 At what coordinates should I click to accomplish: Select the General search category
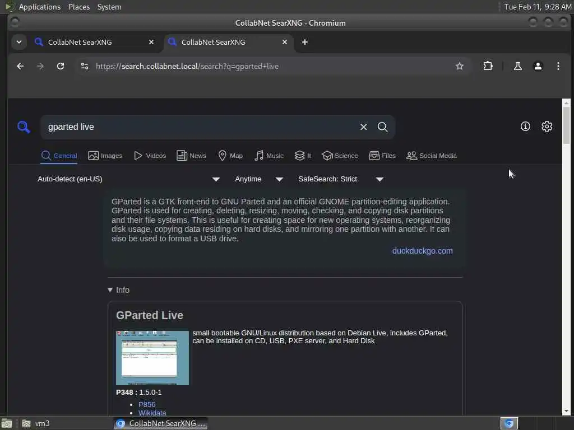(x=59, y=156)
